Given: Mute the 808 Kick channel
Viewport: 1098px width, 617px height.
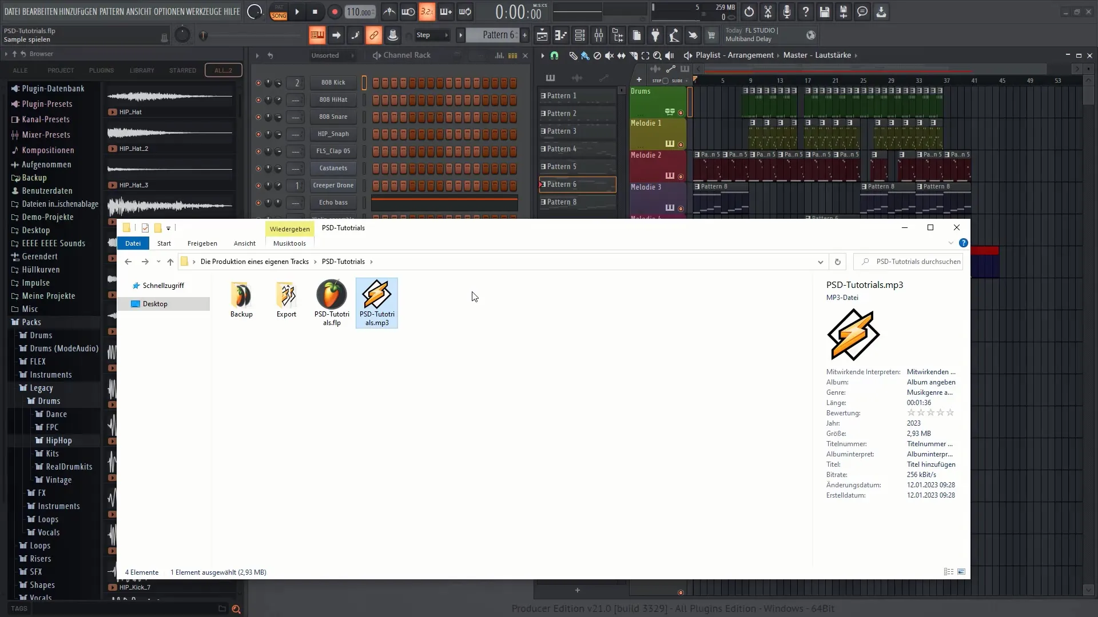Looking at the screenshot, I should click(258, 83).
